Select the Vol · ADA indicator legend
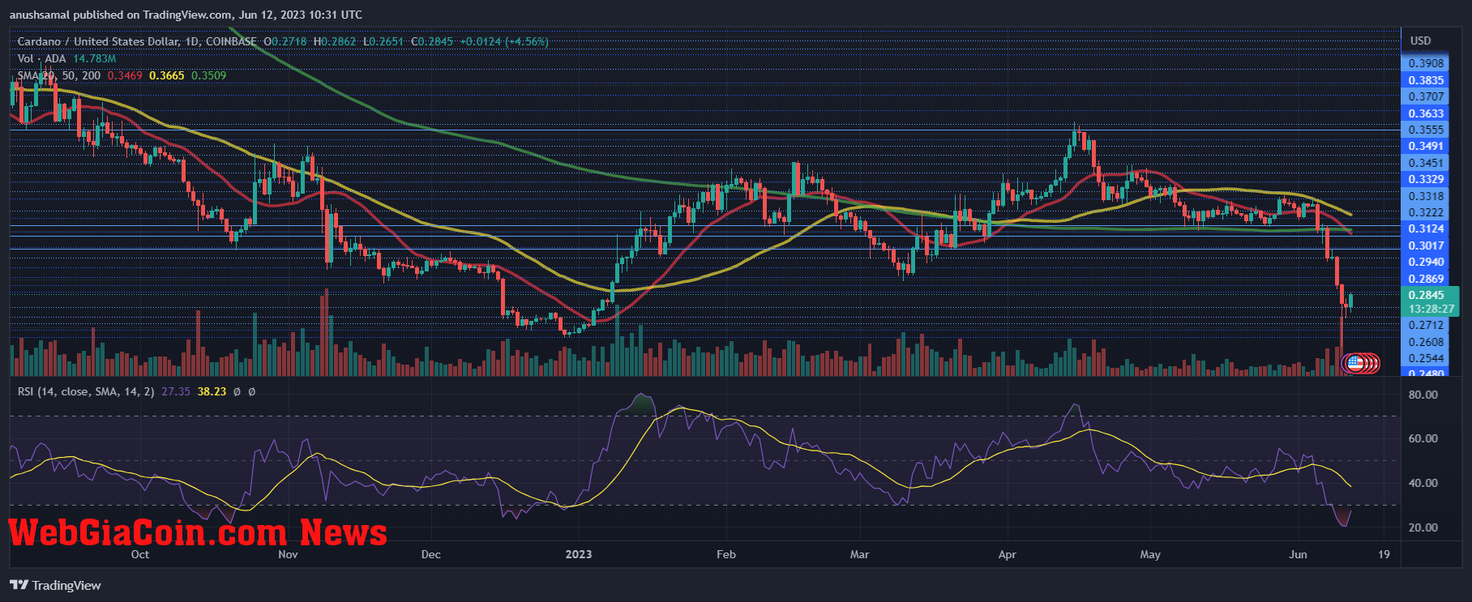The height and width of the screenshot is (602, 1472). 41,58
